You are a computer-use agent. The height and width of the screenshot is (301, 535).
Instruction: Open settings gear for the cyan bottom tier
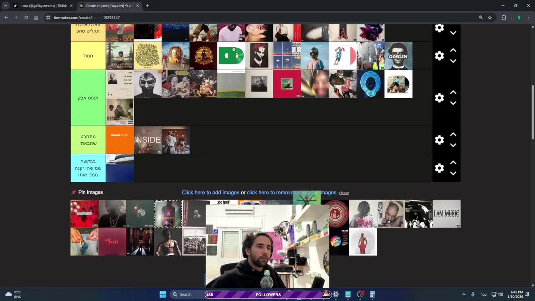(439, 168)
